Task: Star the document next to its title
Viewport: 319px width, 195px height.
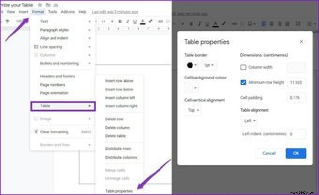Action: tap(40, 5)
